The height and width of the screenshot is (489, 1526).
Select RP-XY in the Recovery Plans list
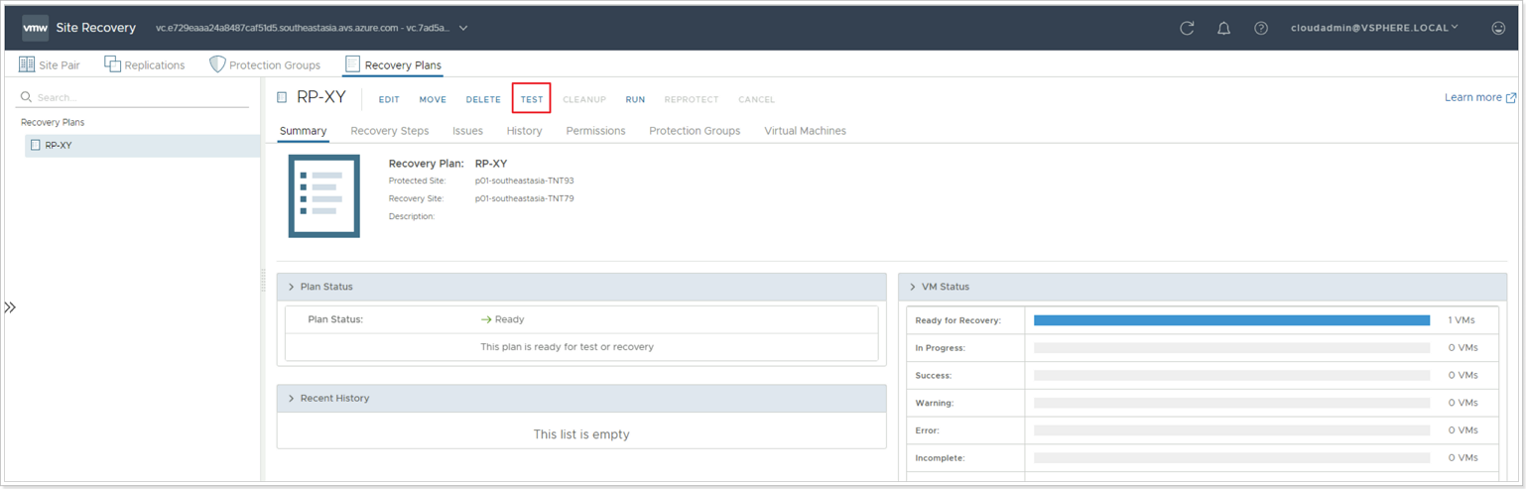point(143,145)
